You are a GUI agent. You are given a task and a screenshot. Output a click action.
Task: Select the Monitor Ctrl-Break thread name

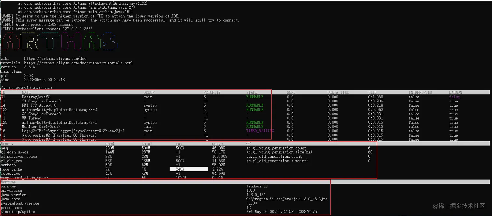41,126
